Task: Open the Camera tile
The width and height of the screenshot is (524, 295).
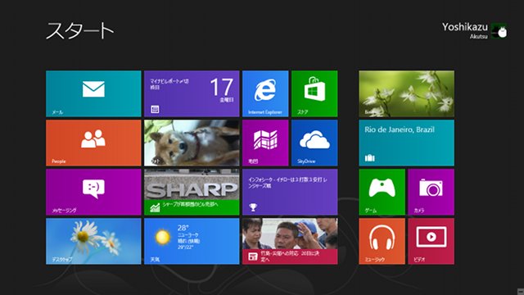Action: [x=431, y=192]
